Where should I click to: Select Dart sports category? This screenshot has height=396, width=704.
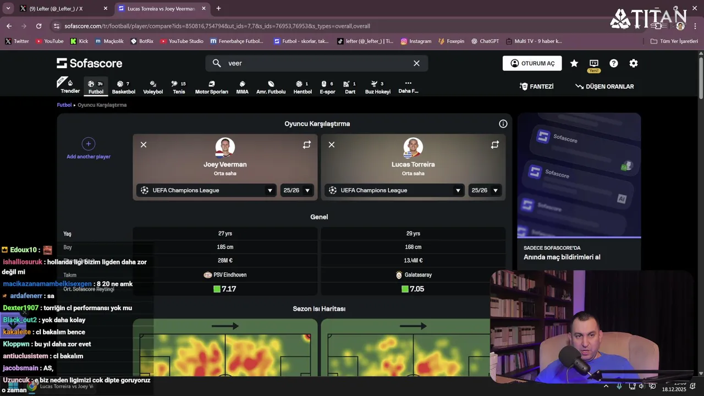tap(350, 87)
